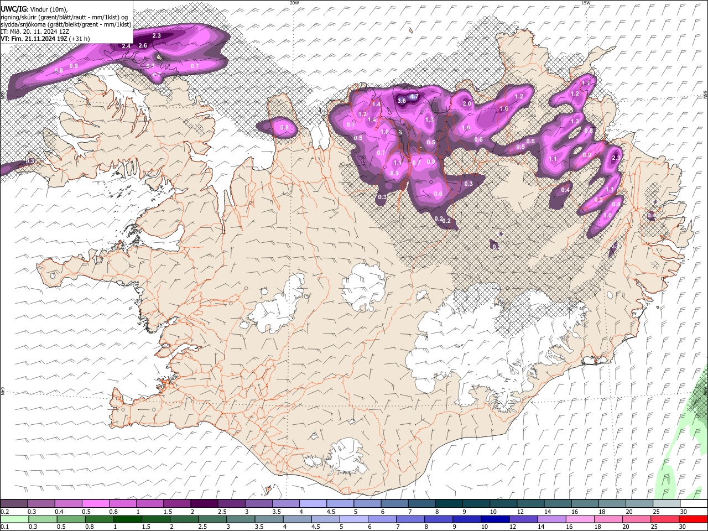This screenshot has height=531, width=708.
Task: Click the 15W longitude label
Action: pyautogui.click(x=586, y=3)
